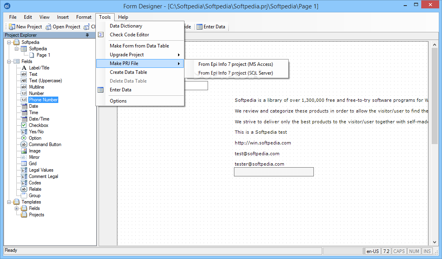Viewport: 442px width, 259px height.
Task: Open the Insert menu
Action: click(63, 17)
